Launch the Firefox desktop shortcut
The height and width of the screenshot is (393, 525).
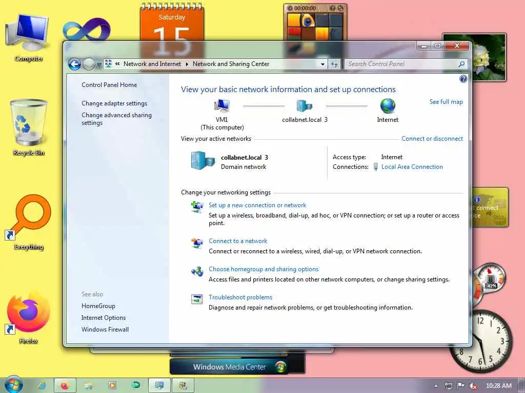tap(28, 317)
